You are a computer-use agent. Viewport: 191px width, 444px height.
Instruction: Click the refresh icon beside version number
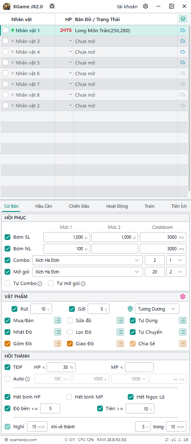click(x=167, y=439)
